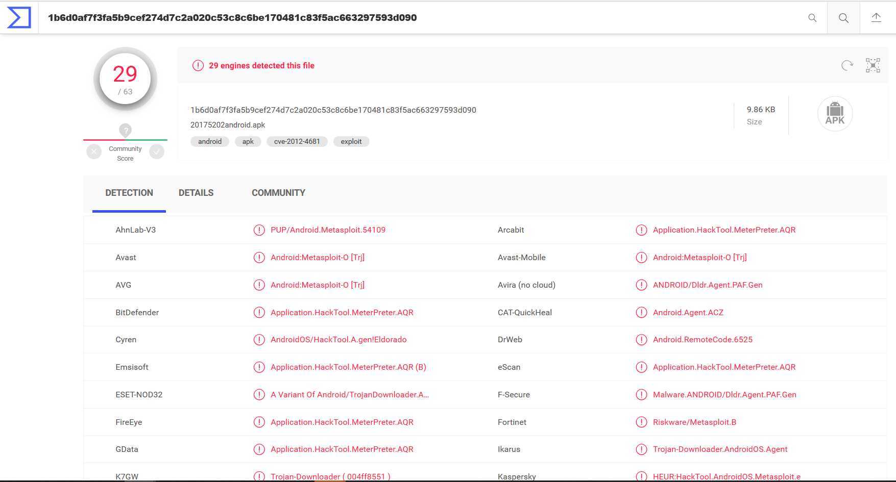
Task: Click the large search button icon
Action: (843, 18)
